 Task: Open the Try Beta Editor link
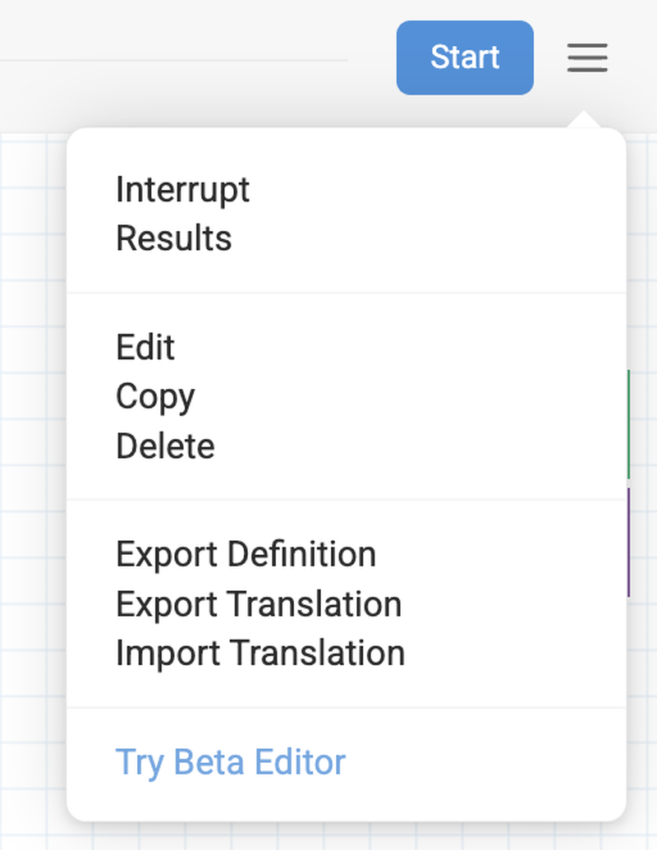pos(231,762)
